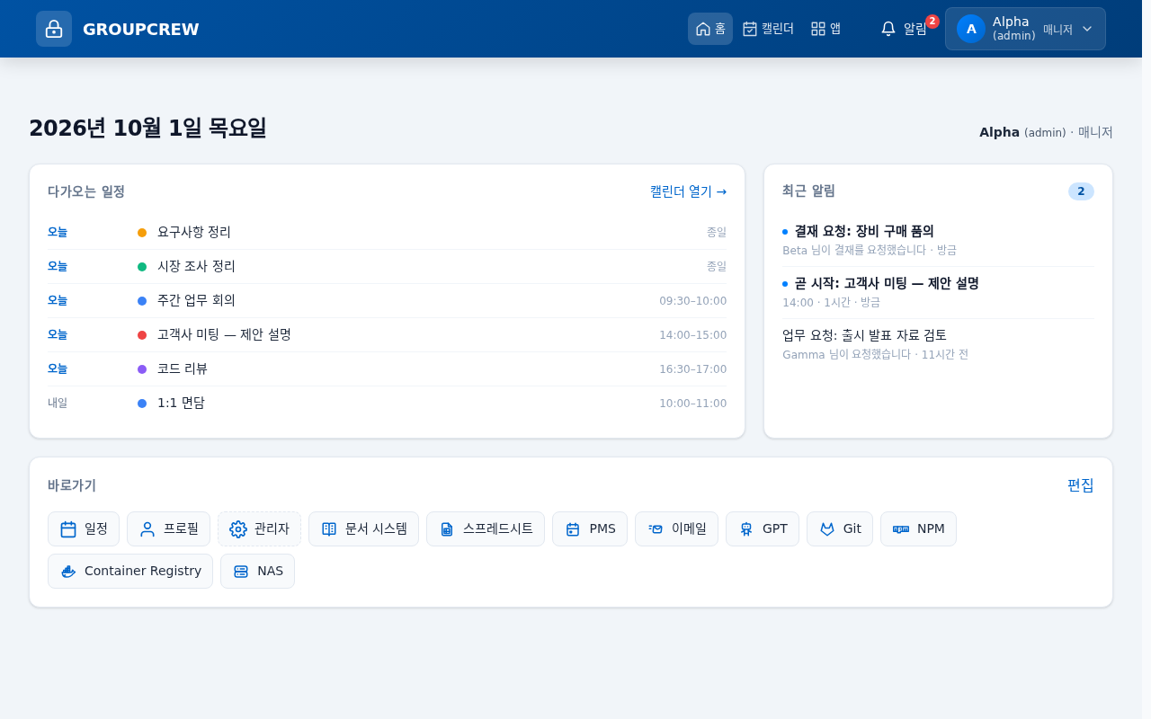The image size is (1151, 719).
Task: Click the 일정 calendar shortcut icon
Action: tap(68, 529)
